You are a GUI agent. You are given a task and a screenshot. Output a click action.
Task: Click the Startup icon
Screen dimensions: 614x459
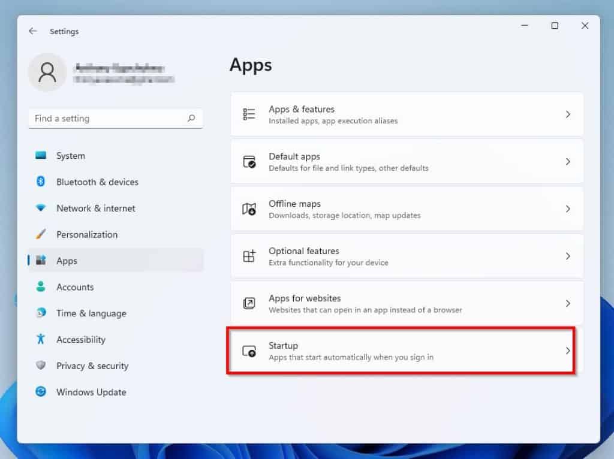click(249, 351)
